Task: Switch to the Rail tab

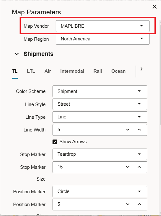Action: tap(98, 71)
